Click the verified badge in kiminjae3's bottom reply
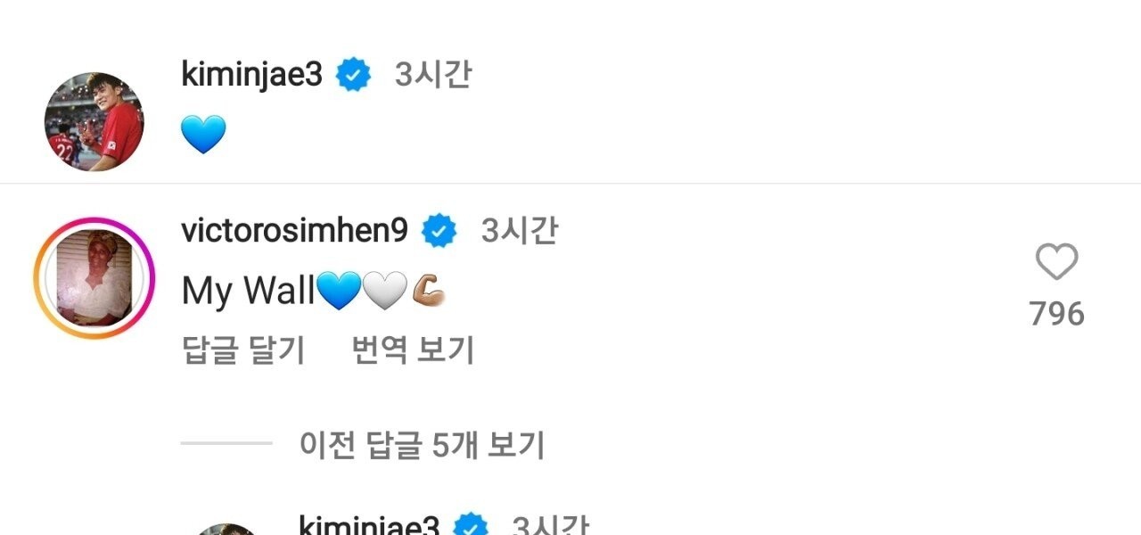The height and width of the screenshot is (535, 1141). click(x=472, y=527)
